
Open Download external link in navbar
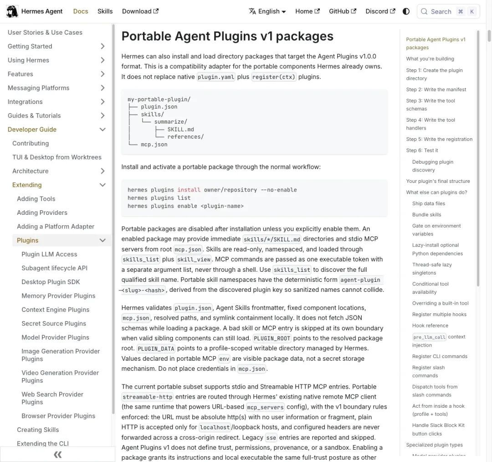tap(140, 11)
